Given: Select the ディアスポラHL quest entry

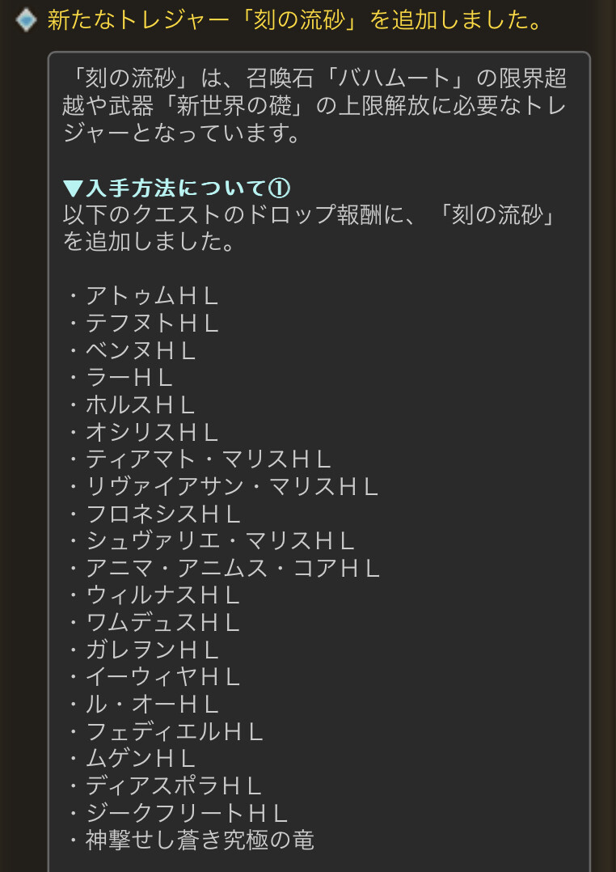Looking at the screenshot, I should tap(165, 786).
